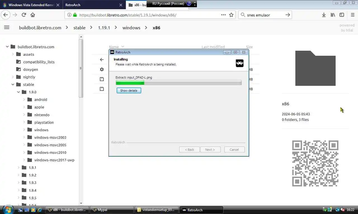Select windows-msvc2010 in the tree
This screenshot has height=214, width=358.
(x=50, y=152)
